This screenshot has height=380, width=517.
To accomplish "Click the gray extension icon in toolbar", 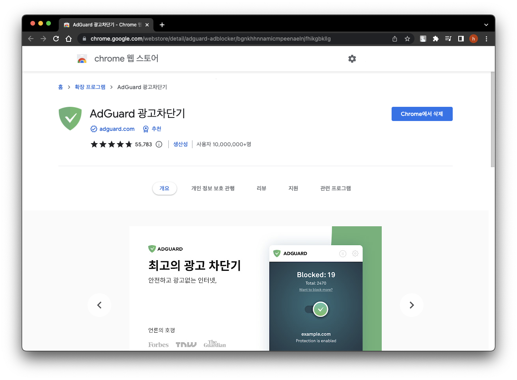I will [423, 39].
